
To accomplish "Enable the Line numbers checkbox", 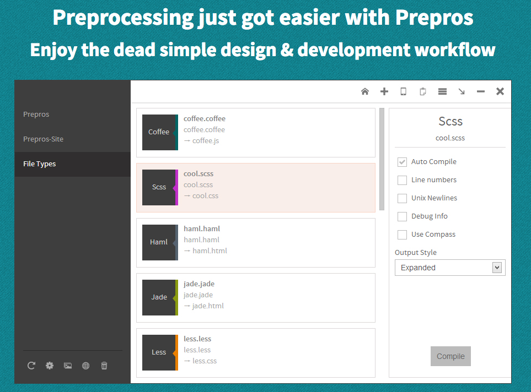I will (402, 180).
